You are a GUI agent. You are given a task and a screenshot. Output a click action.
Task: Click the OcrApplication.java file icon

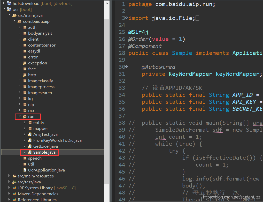(x=25, y=170)
